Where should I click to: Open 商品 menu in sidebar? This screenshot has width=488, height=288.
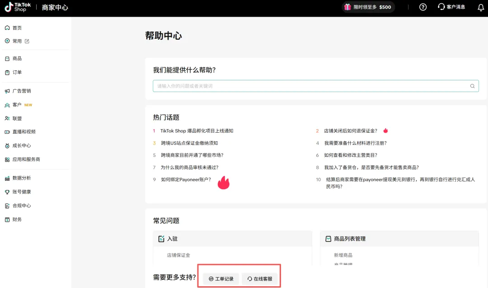[x=17, y=59]
